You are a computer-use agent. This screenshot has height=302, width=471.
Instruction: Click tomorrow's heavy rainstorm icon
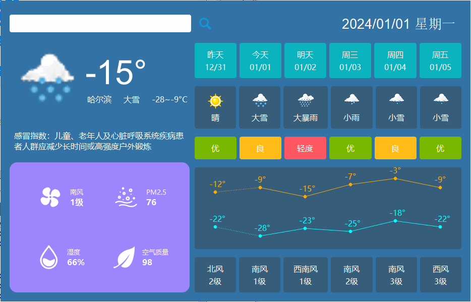click(x=305, y=101)
